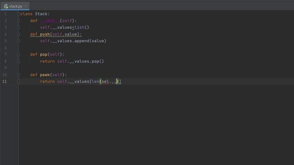The width and height of the screenshot is (294, 165).
Task: Collapse the __init__ method fold marker on line 2
Action: [18, 21]
